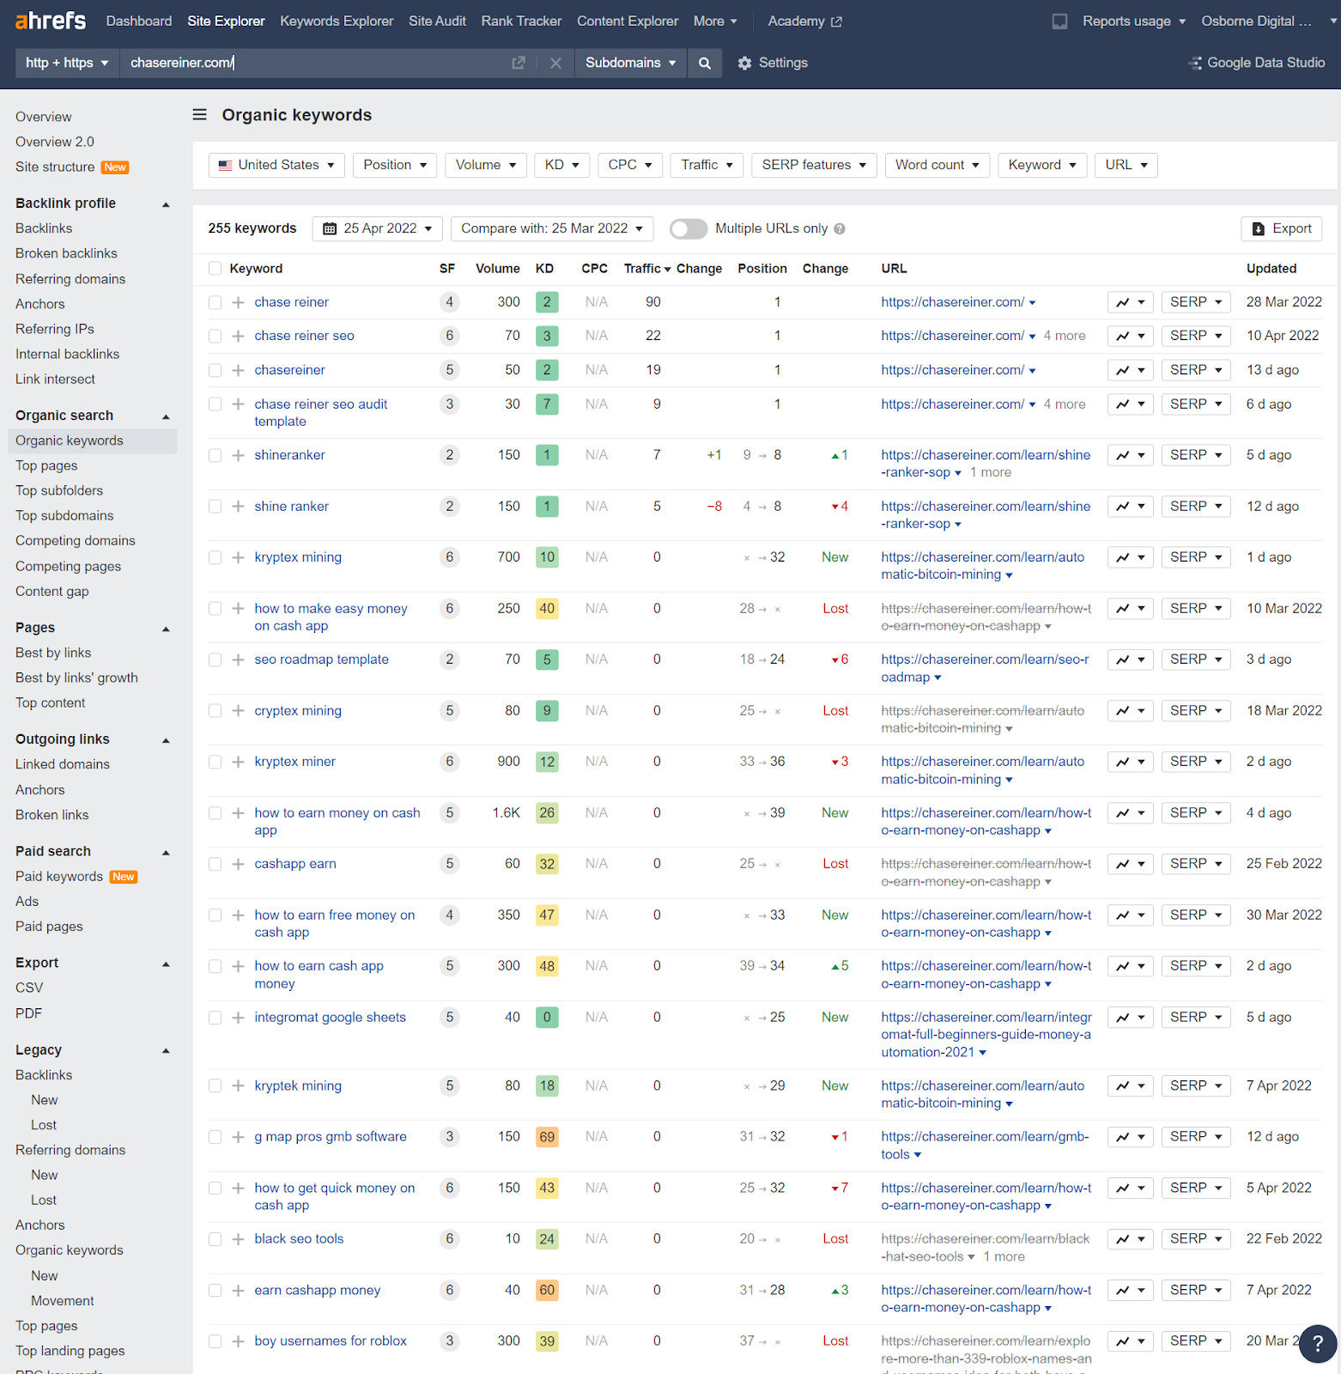Show history chart for 'shine ranker'

(x=1130, y=507)
